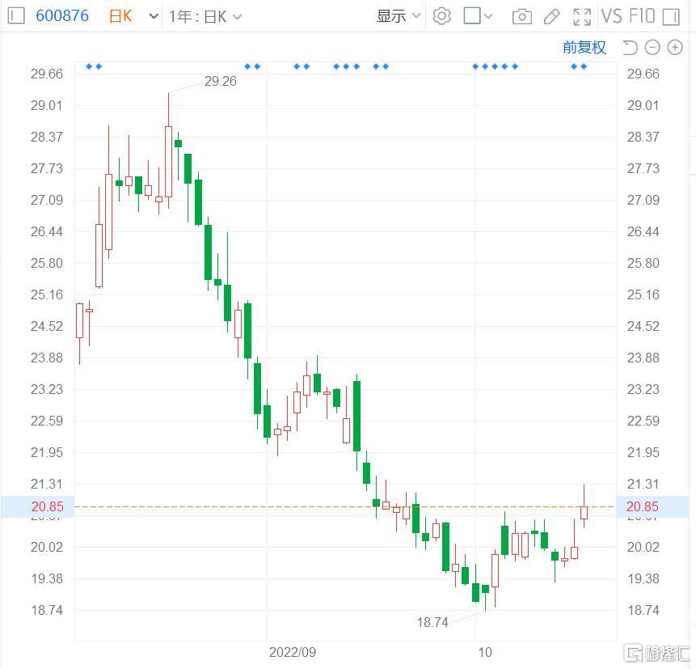Activate the pencil drawing tool
The width and height of the screenshot is (696, 669).
point(551,17)
